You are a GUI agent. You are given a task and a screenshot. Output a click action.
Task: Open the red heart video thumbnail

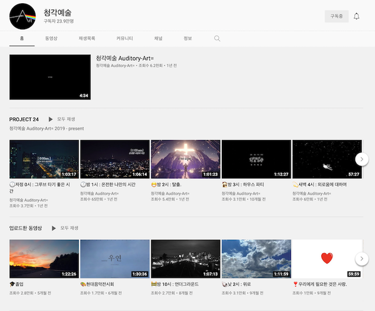pos(327,259)
